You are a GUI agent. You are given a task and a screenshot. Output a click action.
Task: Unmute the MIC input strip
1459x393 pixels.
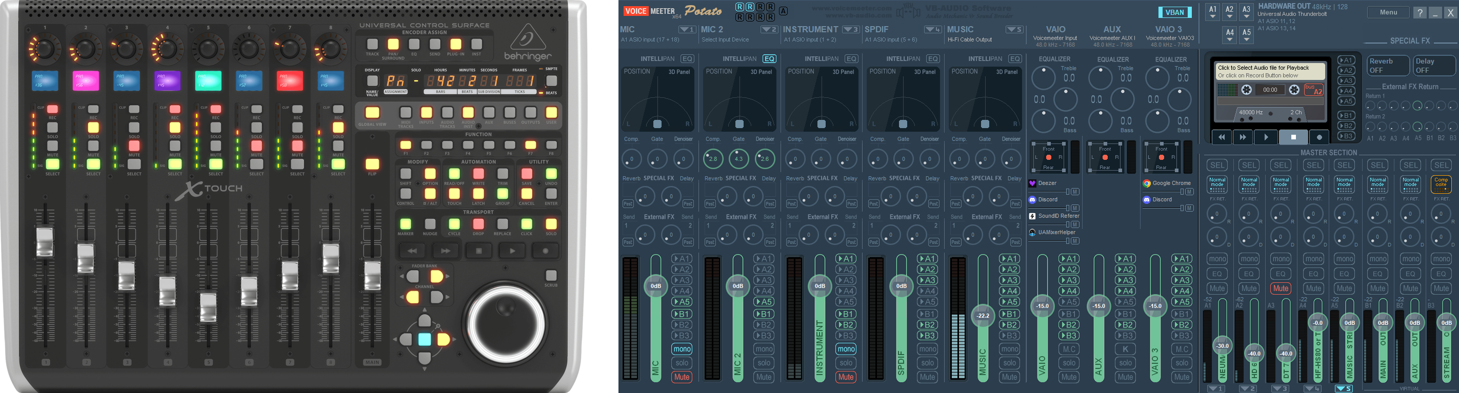[x=682, y=377]
